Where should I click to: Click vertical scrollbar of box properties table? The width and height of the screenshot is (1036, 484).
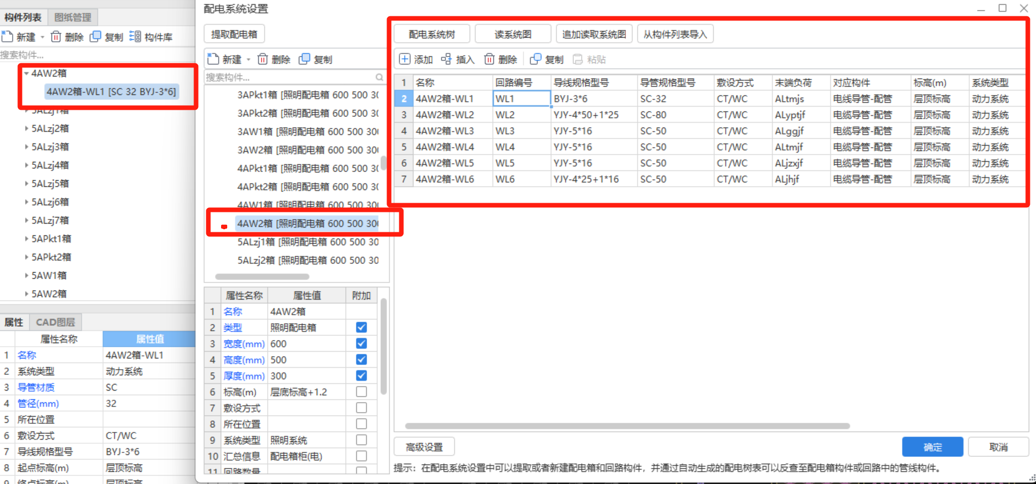[383, 347]
